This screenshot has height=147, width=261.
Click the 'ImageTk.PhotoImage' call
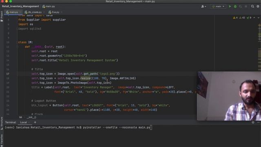(72, 83)
